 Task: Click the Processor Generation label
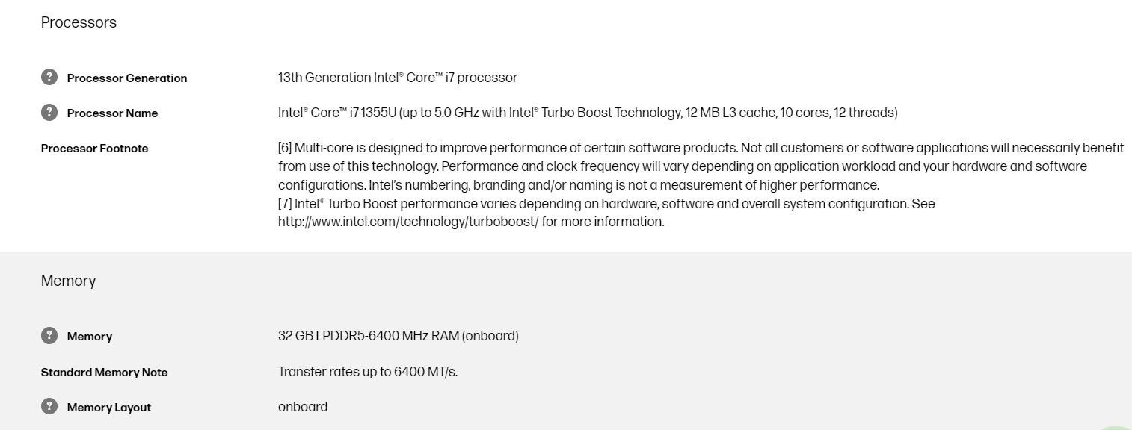(x=127, y=78)
